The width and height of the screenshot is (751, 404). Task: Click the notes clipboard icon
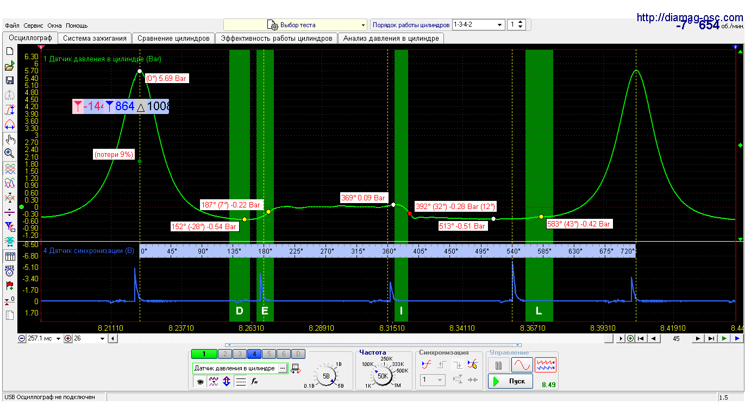coord(9,314)
